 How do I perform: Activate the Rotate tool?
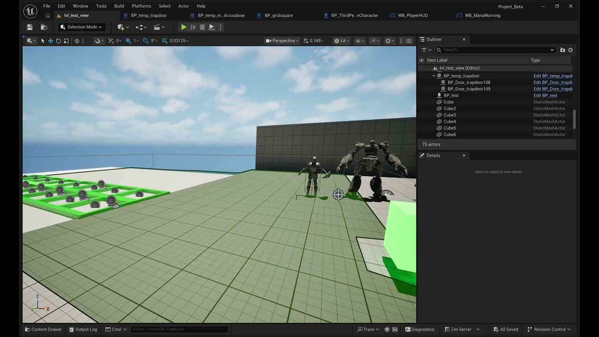[58, 41]
